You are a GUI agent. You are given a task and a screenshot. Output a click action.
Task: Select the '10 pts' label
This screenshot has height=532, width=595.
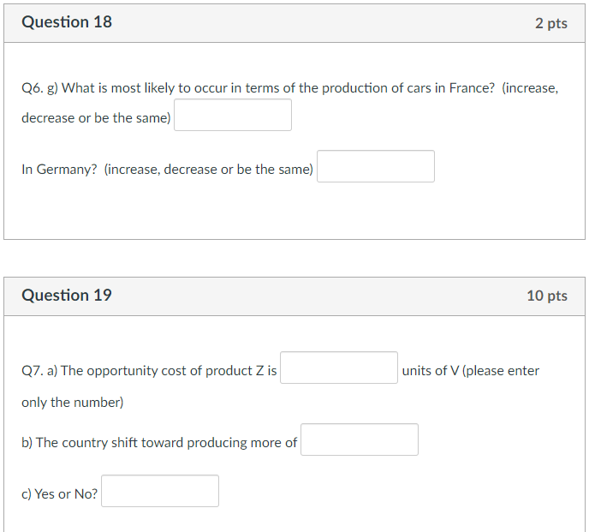coord(547,296)
